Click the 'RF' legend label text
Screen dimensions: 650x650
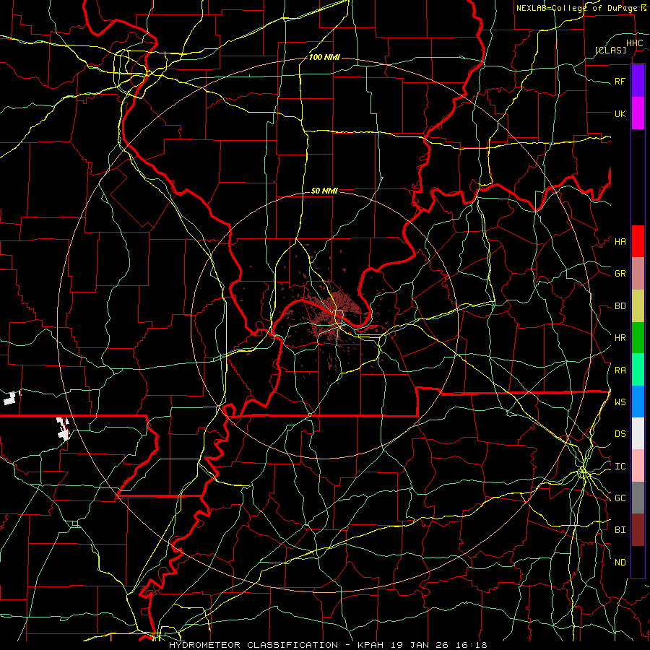click(620, 81)
